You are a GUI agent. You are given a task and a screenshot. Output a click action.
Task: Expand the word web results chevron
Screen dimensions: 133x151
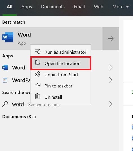pyautogui.click(x=111, y=104)
